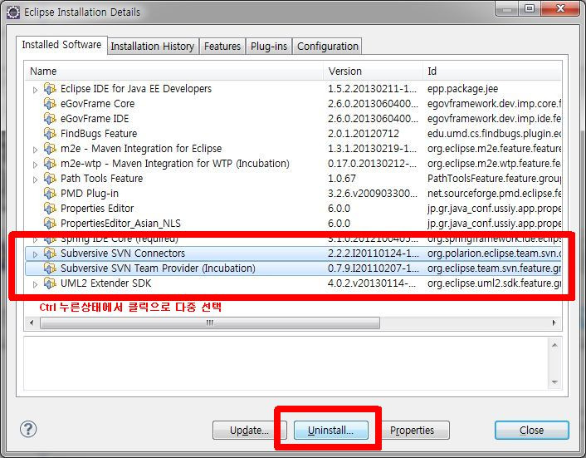Expand the UML2 Extender SDK row

click(x=35, y=284)
